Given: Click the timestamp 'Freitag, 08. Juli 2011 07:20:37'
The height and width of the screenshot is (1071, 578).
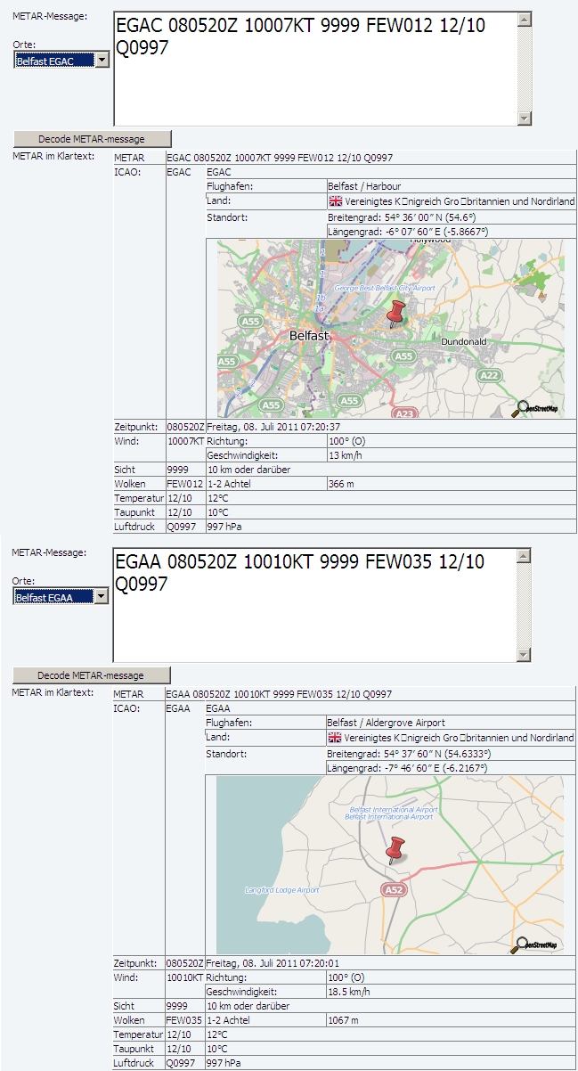Looking at the screenshot, I should 273,426.
